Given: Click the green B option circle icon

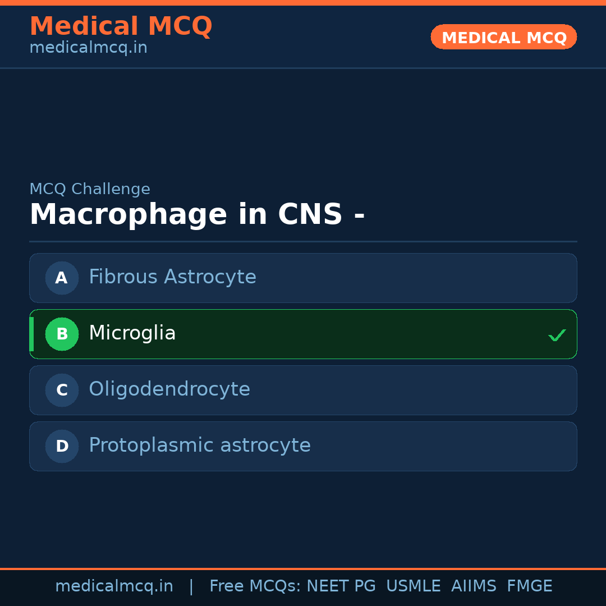Looking at the screenshot, I should pos(62,334).
